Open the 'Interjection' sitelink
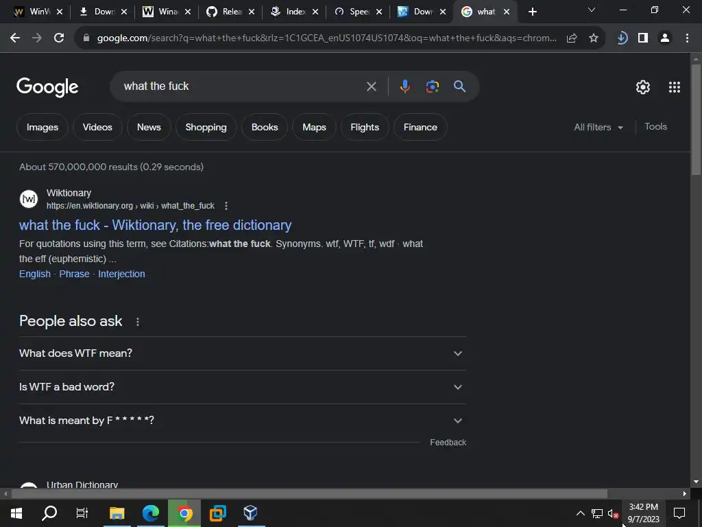The width and height of the screenshot is (702, 527). tap(122, 274)
